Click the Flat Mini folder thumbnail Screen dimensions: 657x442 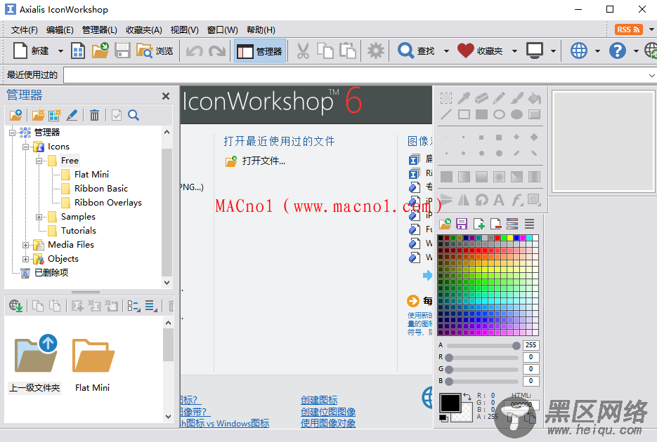(x=93, y=364)
